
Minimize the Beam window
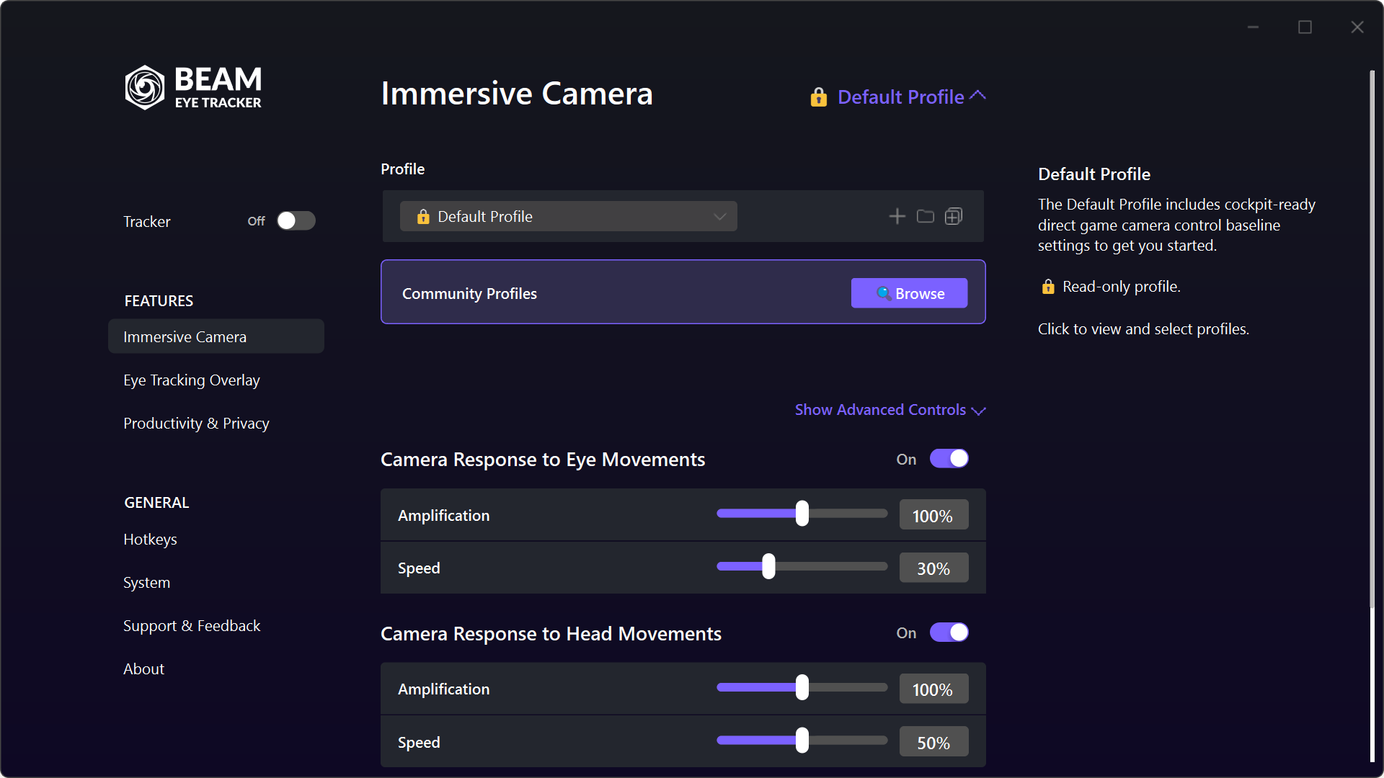click(x=1253, y=27)
